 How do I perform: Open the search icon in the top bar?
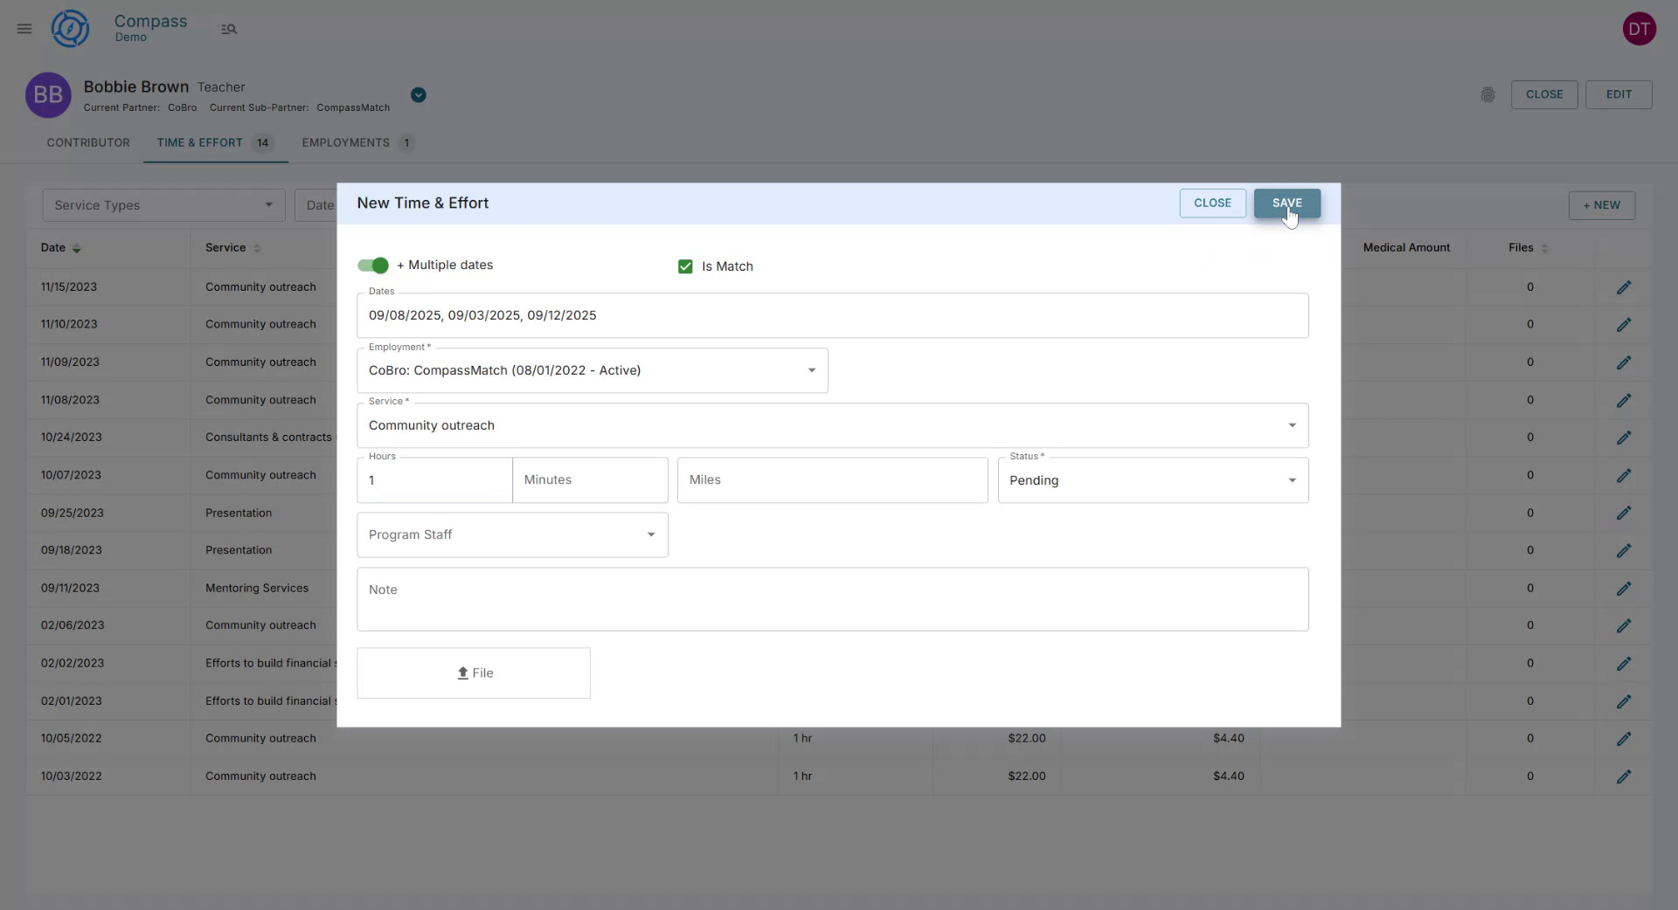pos(229,28)
